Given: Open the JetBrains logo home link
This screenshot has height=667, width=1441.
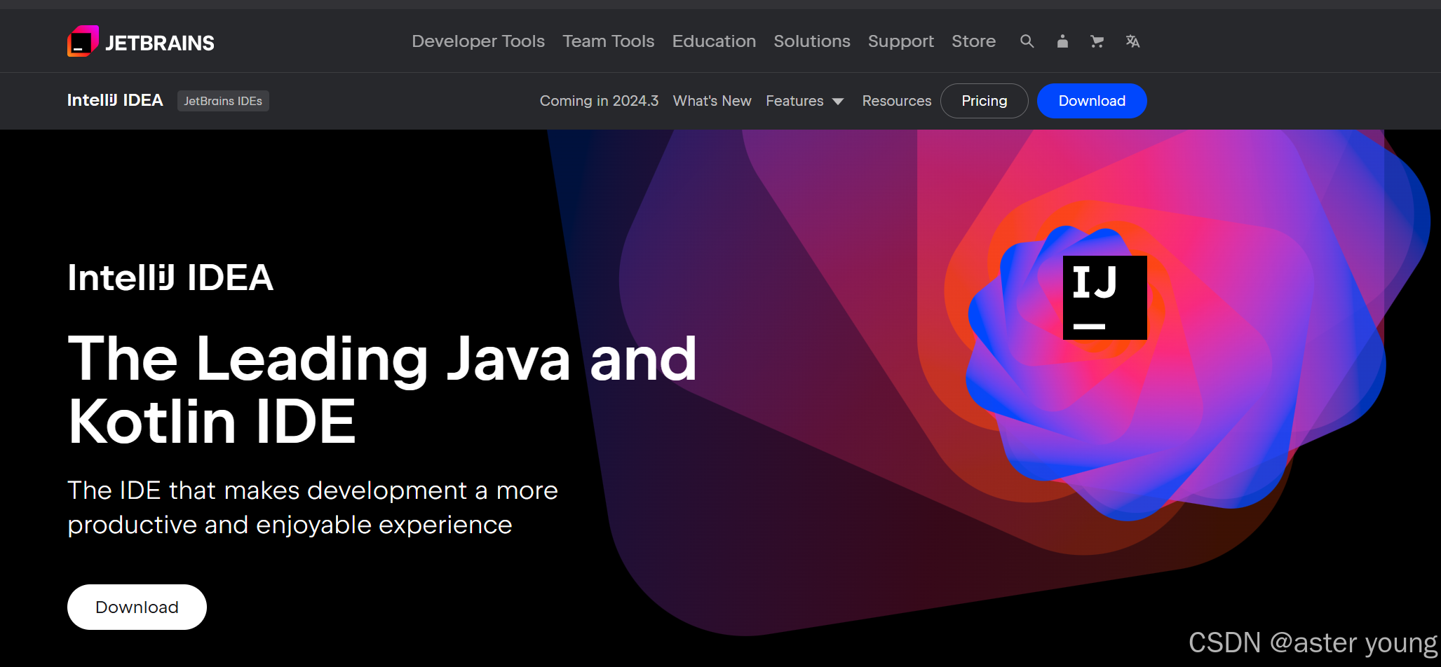Looking at the screenshot, I should (141, 41).
